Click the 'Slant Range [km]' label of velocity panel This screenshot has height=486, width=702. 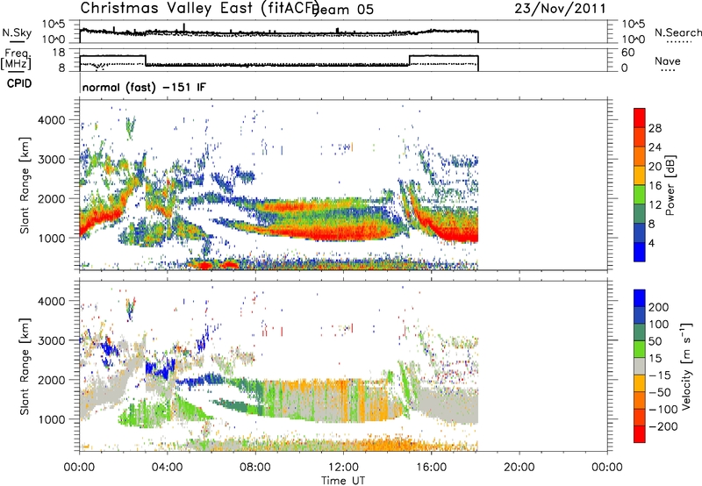click(x=25, y=366)
